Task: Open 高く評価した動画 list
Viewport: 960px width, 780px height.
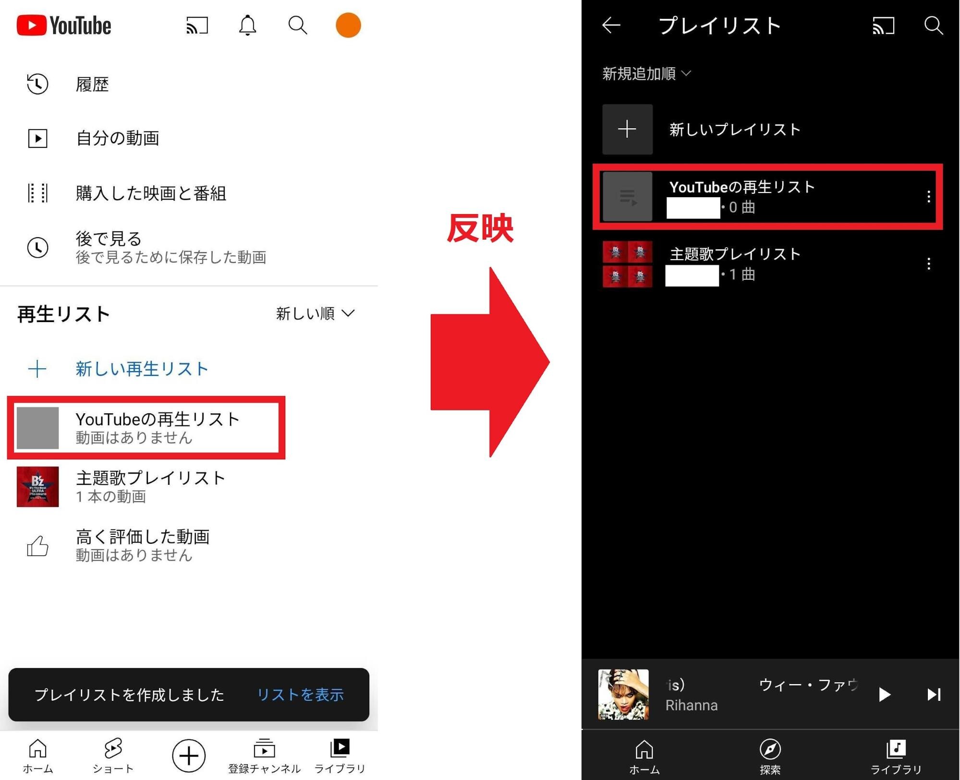Action: [x=189, y=546]
